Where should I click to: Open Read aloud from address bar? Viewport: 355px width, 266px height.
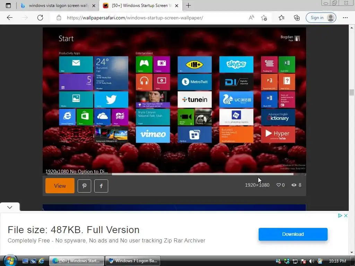tap(251, 18)
